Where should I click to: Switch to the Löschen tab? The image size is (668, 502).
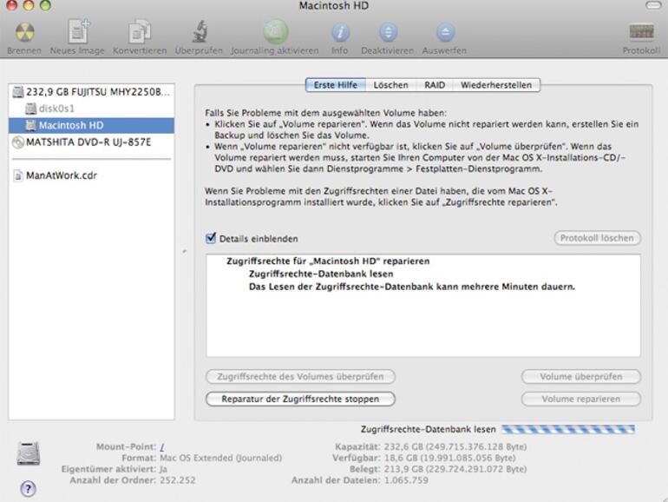[x=390, y=85]
